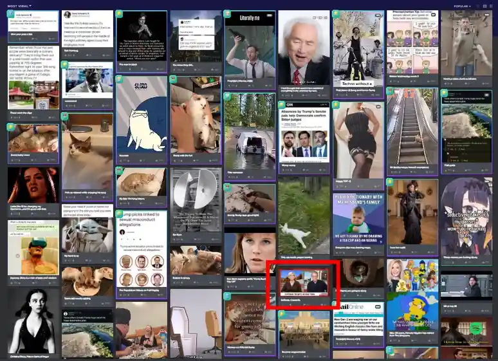
Task: Open the woman in black lingerie post
Action: [x=358, y=145]
